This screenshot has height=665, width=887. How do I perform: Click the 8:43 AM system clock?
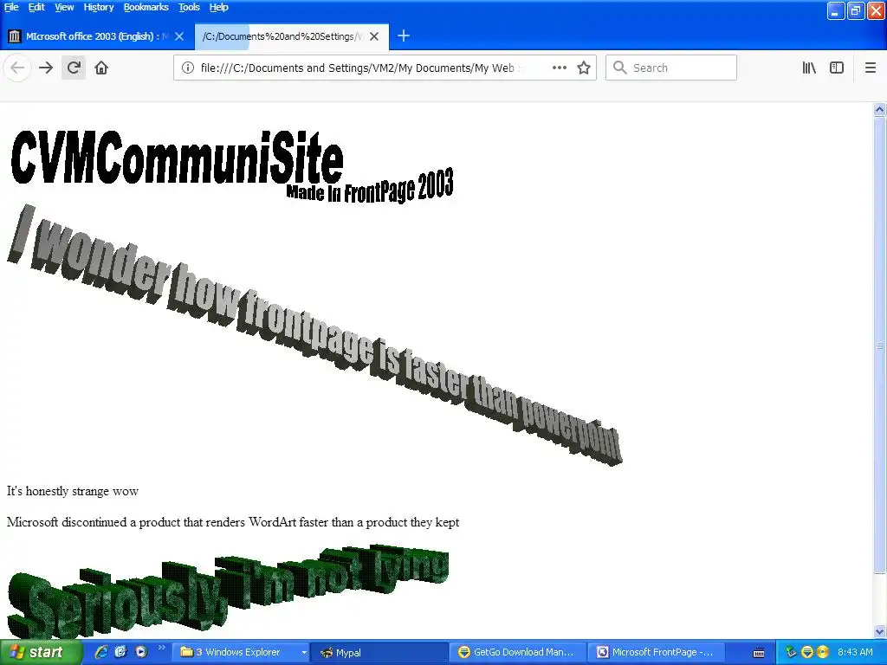point(855,652)
